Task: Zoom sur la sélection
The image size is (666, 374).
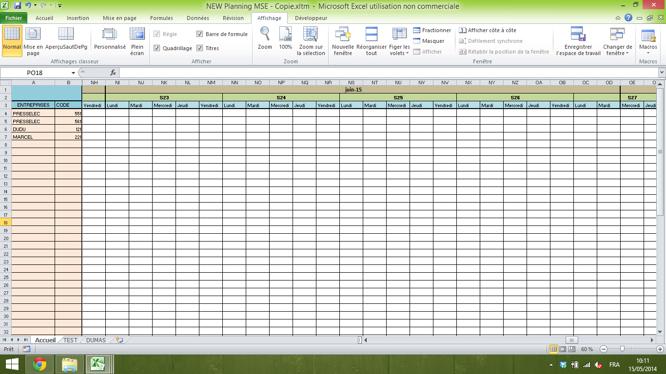Action: tap(311, 41)
